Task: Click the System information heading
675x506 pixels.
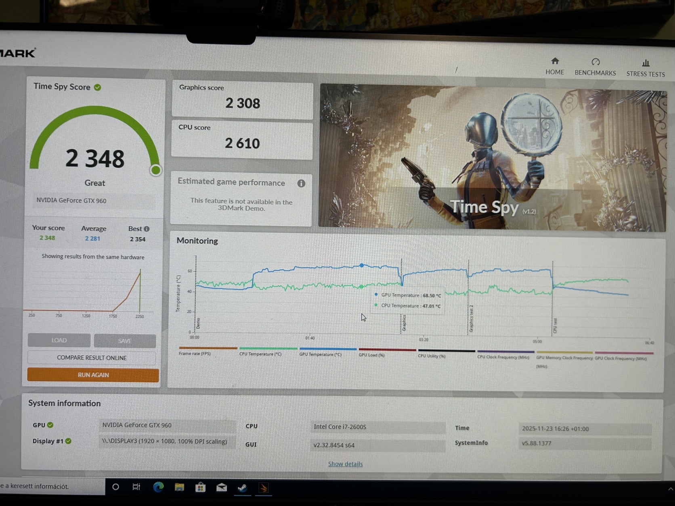Action: click(65, 404)
